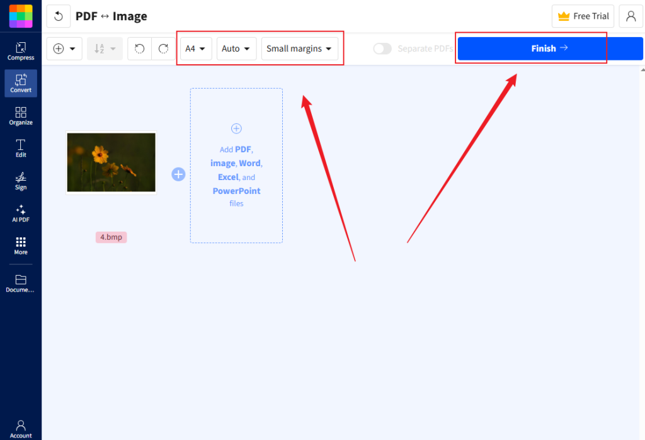This screenshot has height=440, width=645.
Task: Select the 4.bmp image thumbnail
Action: coord(111,162)
